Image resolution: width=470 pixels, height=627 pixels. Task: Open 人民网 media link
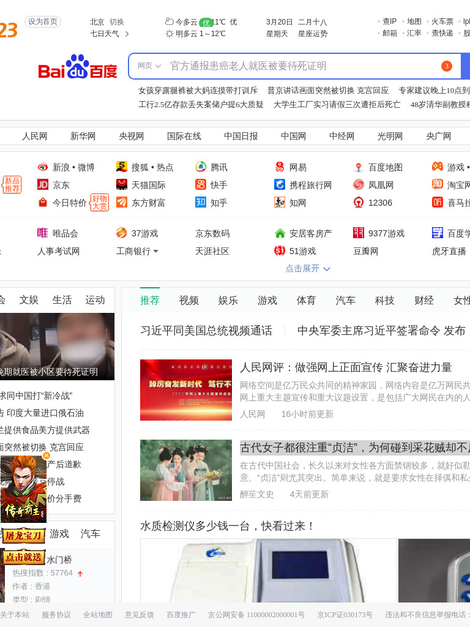pyautogui.click(x=34, y=137)
